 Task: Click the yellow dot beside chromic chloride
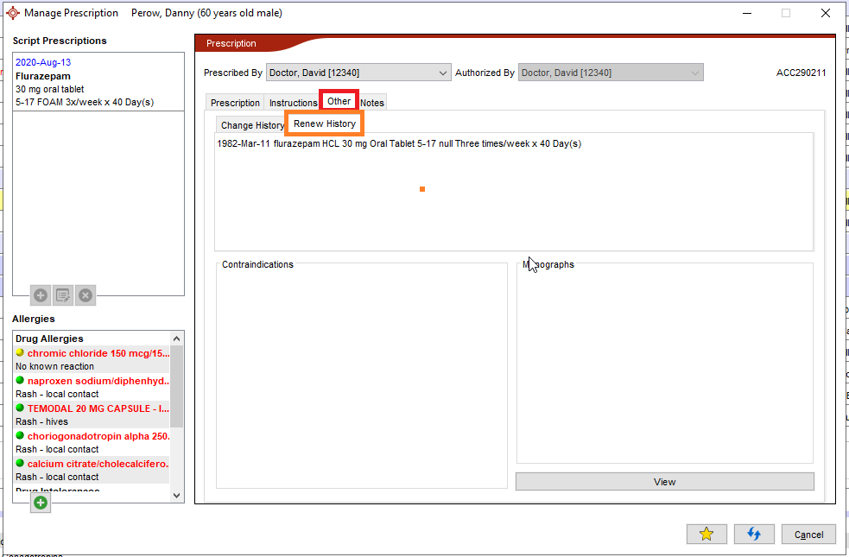coord(20,353)
